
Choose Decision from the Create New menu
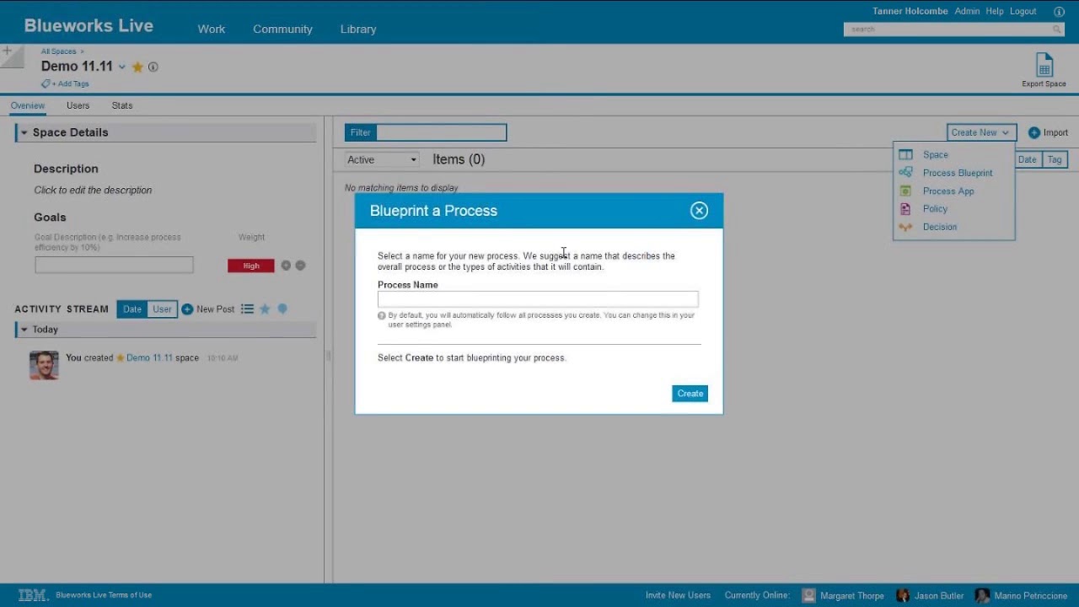939,227
